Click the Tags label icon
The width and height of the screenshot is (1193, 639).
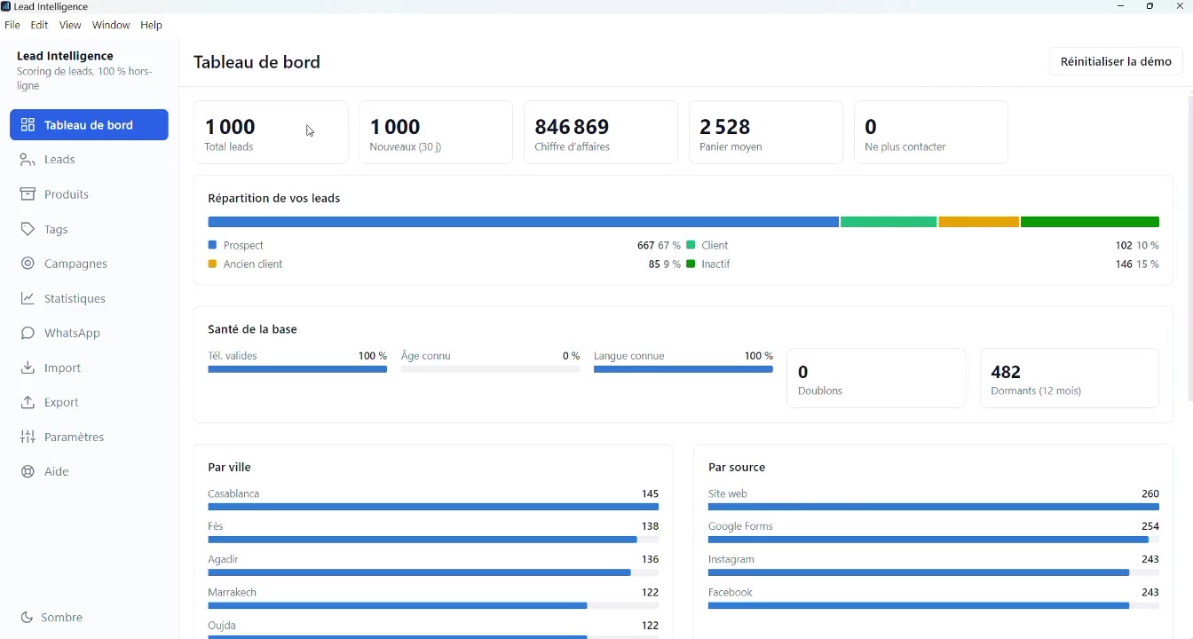point(28,229)
